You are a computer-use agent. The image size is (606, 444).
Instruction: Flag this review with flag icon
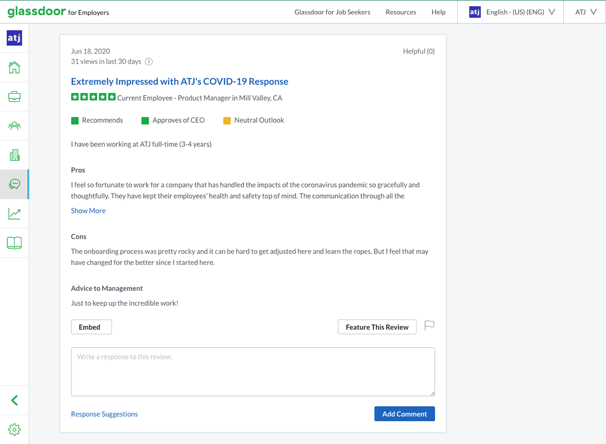point(429,326)
